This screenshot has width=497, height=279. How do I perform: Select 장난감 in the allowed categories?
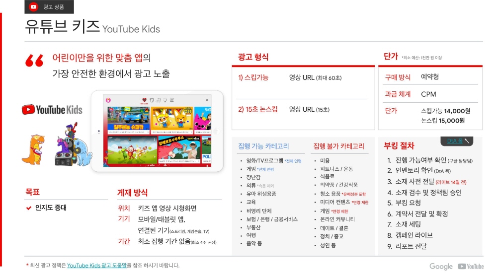(x=253, y=177)
